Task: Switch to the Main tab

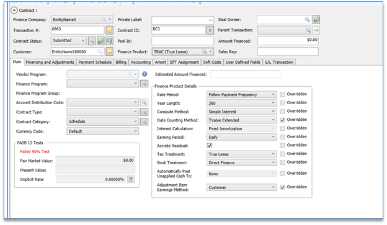Action: (x=17, y=62)
